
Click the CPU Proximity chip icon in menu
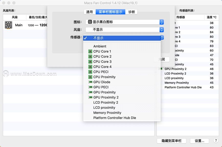(x=90, y=77)
